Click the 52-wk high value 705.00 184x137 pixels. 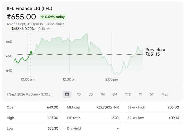click(173, 107)
